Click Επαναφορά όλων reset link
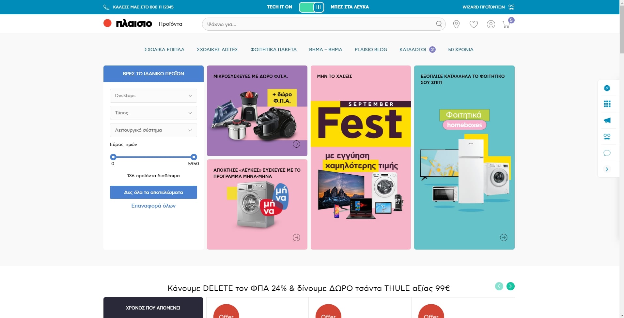Image resolution: width=624 pixels, height=318 pixels. [x=153, y=206]
